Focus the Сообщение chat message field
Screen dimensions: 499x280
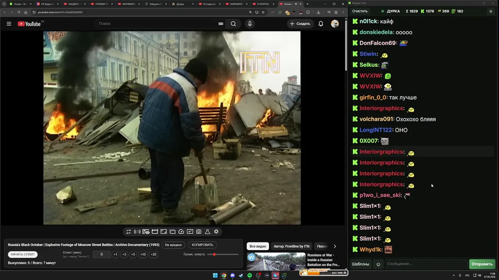click(x=426, y=264)
